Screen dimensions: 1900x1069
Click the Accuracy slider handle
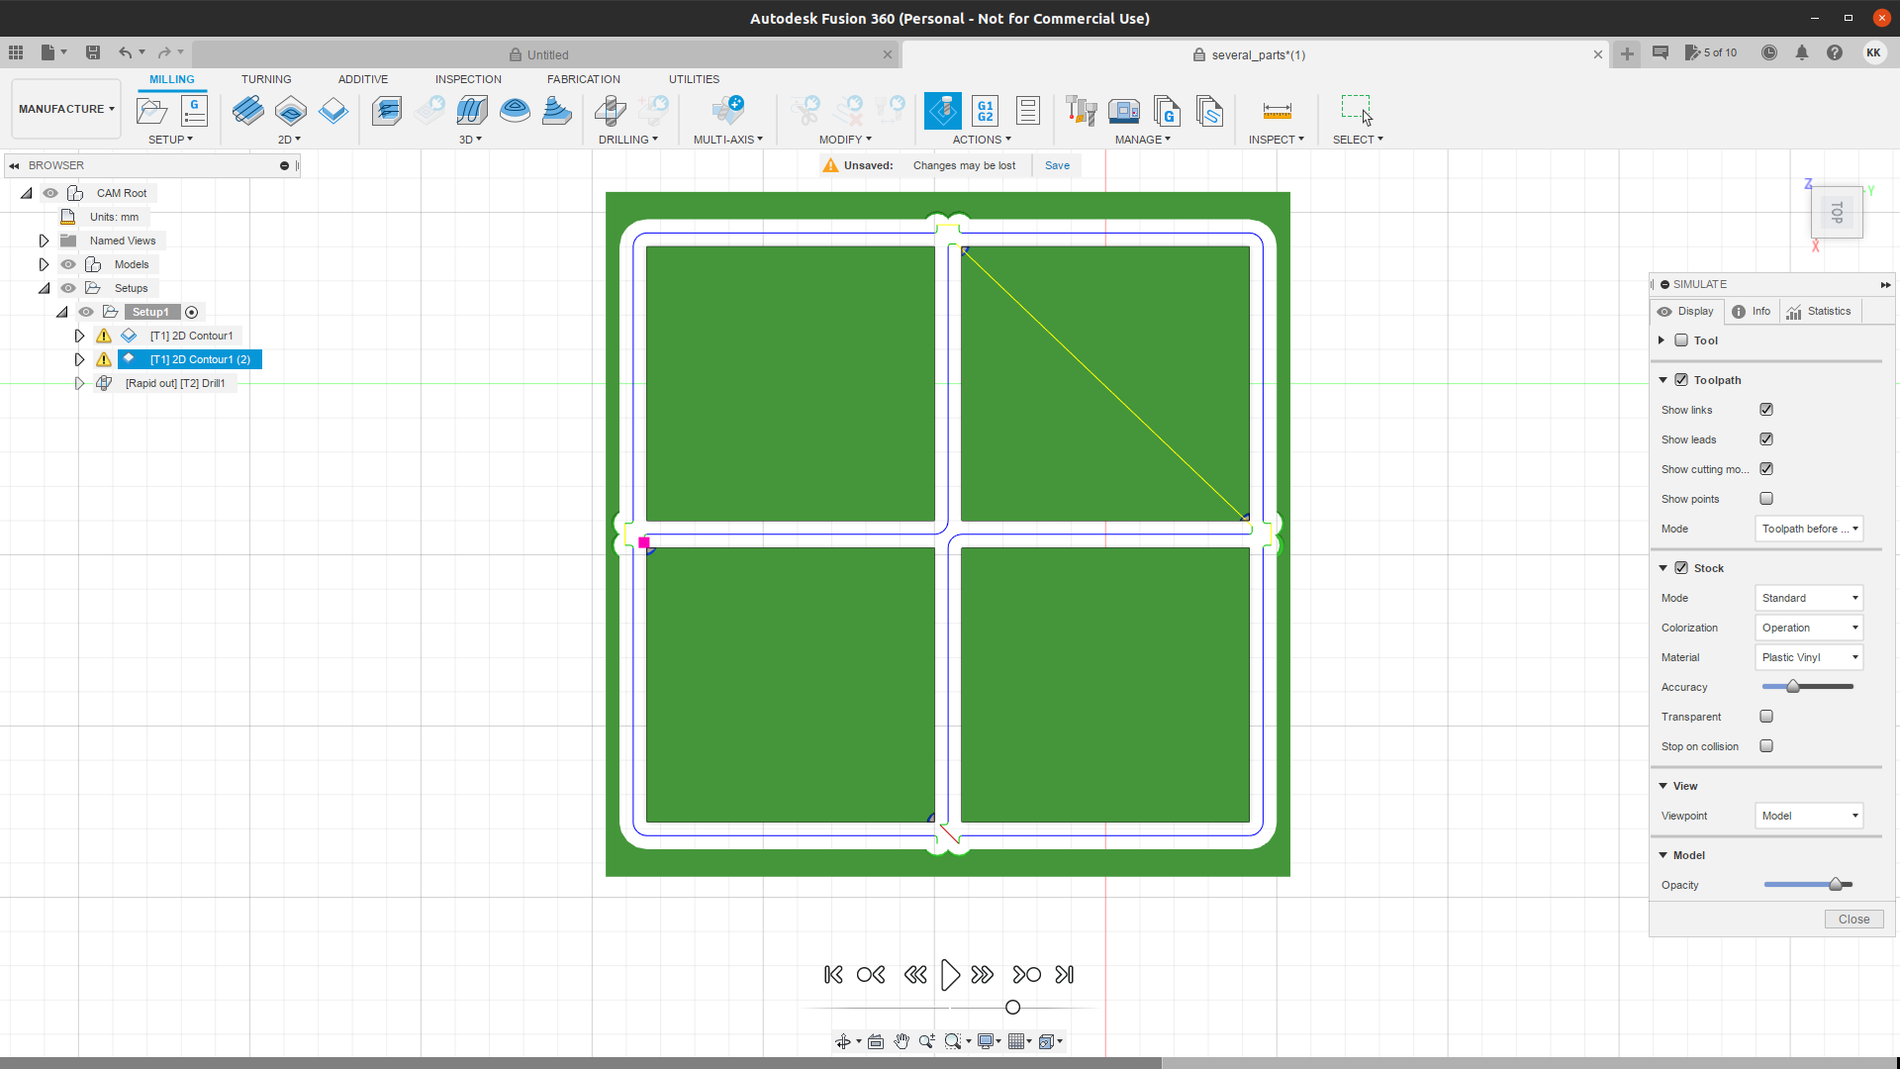point(1793,687)
